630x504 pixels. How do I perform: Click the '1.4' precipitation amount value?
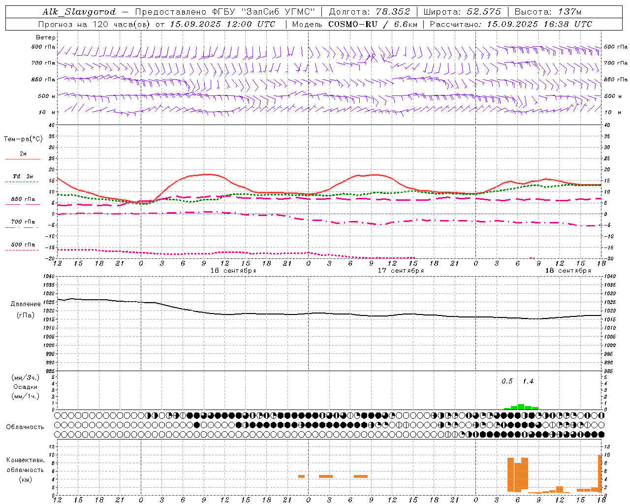click(528, 381)
